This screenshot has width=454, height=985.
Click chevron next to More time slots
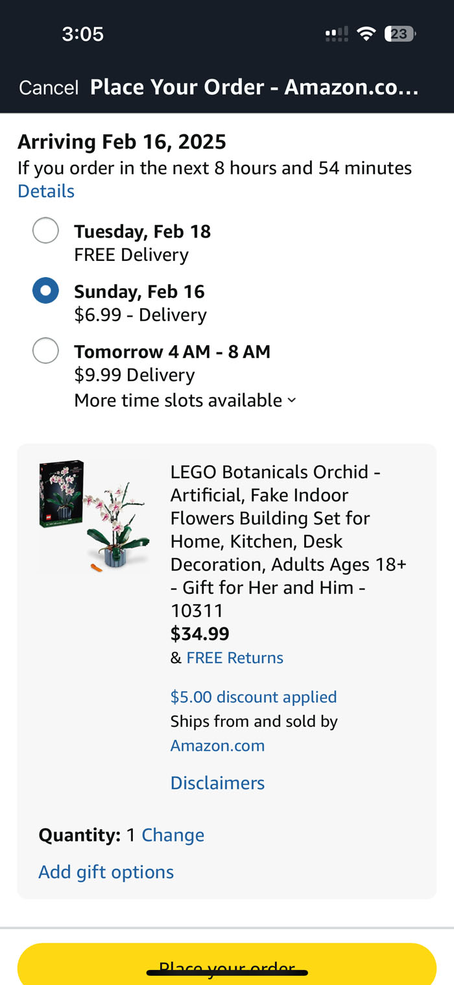pyautogui.click(x=292, y=400)
